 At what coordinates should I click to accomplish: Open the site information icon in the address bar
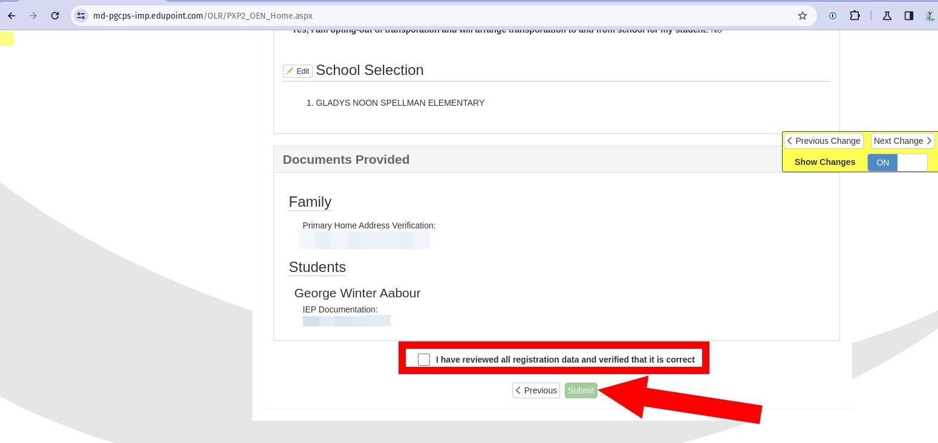coord(80,16)
